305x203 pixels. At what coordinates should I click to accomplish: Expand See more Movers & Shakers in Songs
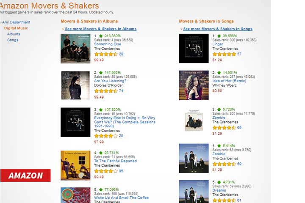coord(218,29)
